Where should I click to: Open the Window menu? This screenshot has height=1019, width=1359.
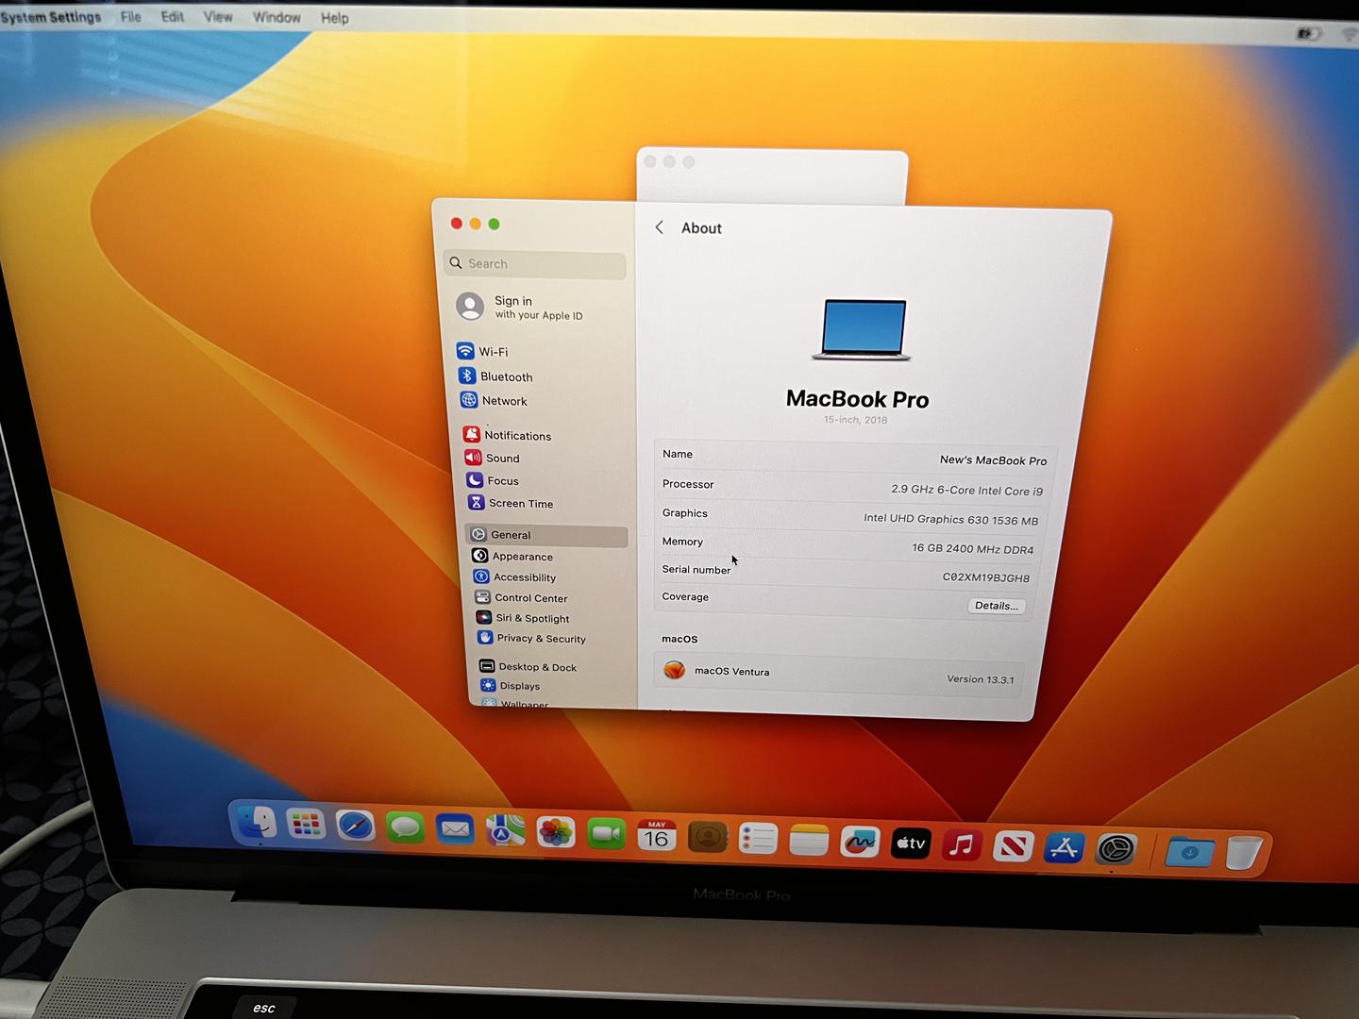coord(277,18)
